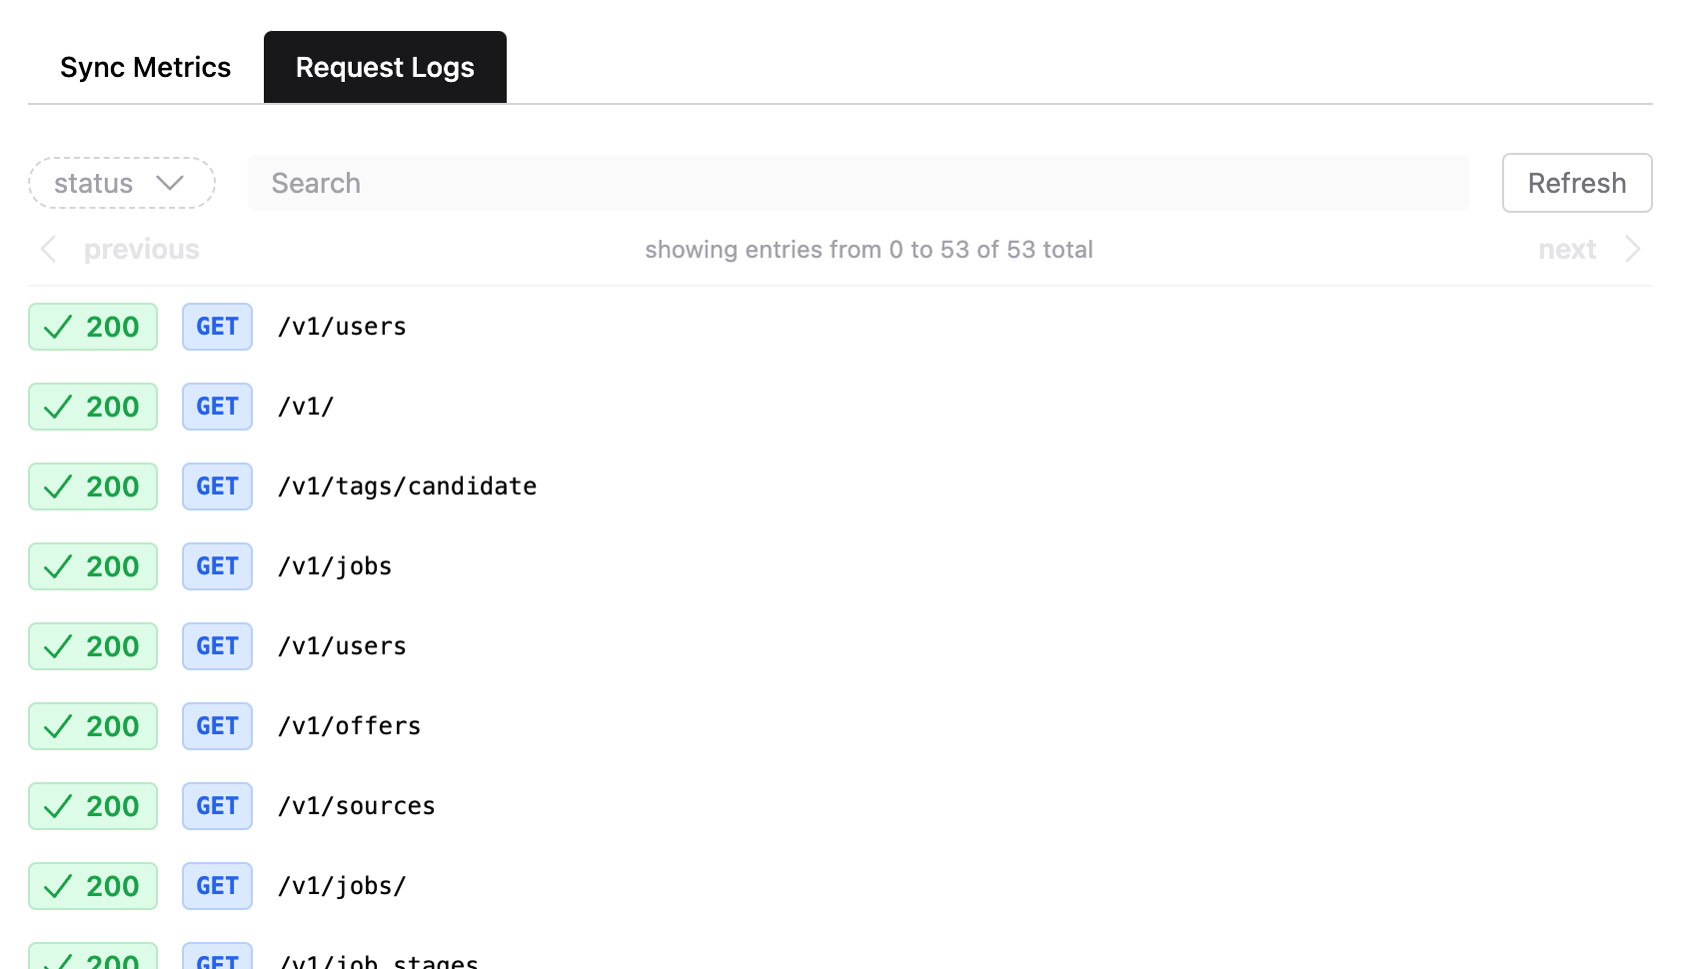
Task: Click the GET method badge for /v1/sources
Action: (217, 806)
